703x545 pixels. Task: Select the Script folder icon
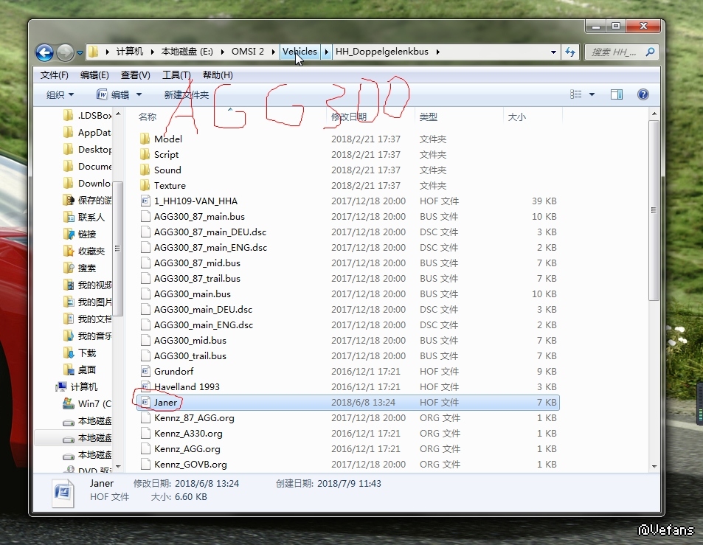tap(145, 154)
